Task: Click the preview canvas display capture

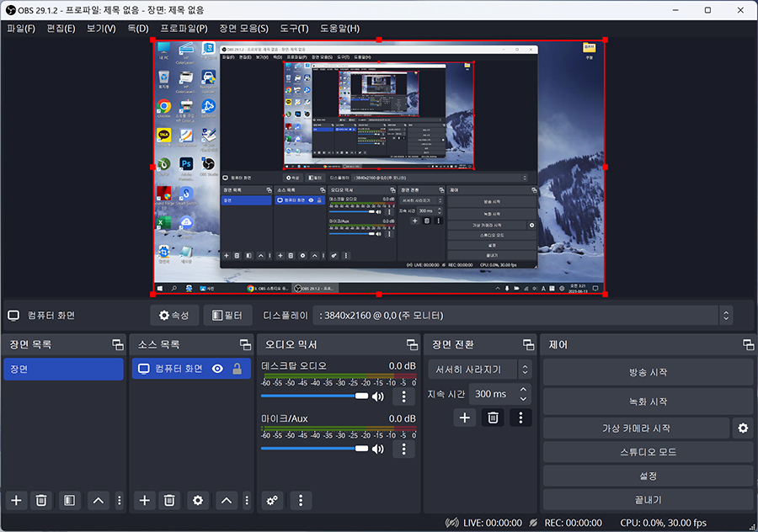Action: pos(379,168)
